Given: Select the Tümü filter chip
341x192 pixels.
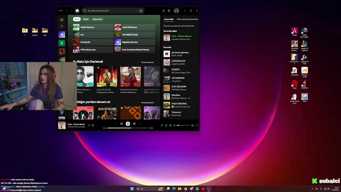Looking at the screenshot, I should point(77,19).
